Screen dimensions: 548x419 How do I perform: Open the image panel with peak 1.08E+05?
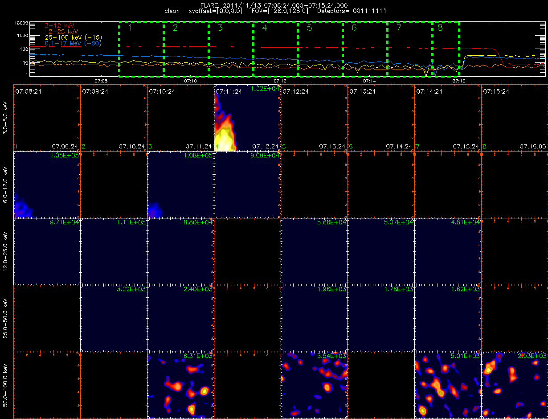181,185
